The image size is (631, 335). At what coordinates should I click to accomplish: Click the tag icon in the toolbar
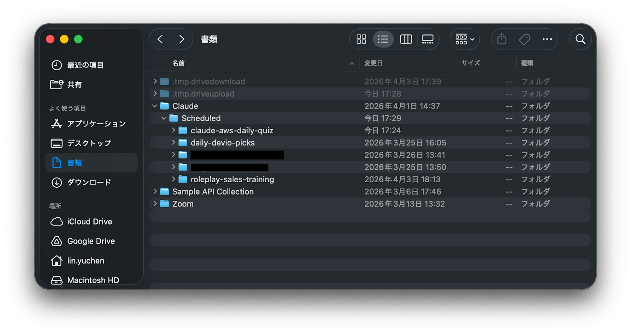point(524,39)
